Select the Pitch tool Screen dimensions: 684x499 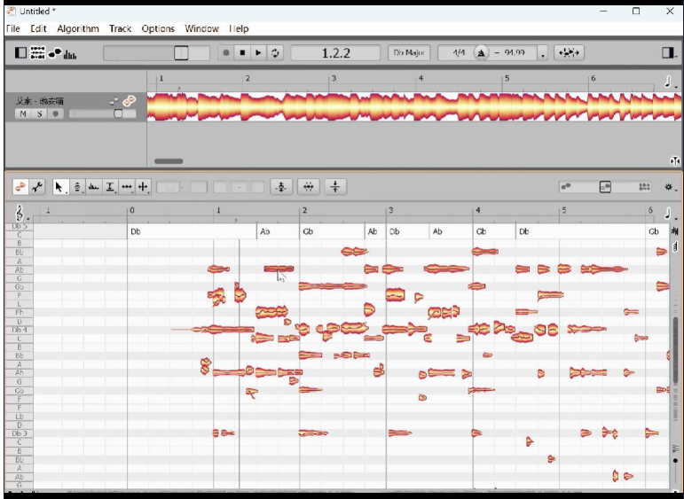tap(77, 187)
